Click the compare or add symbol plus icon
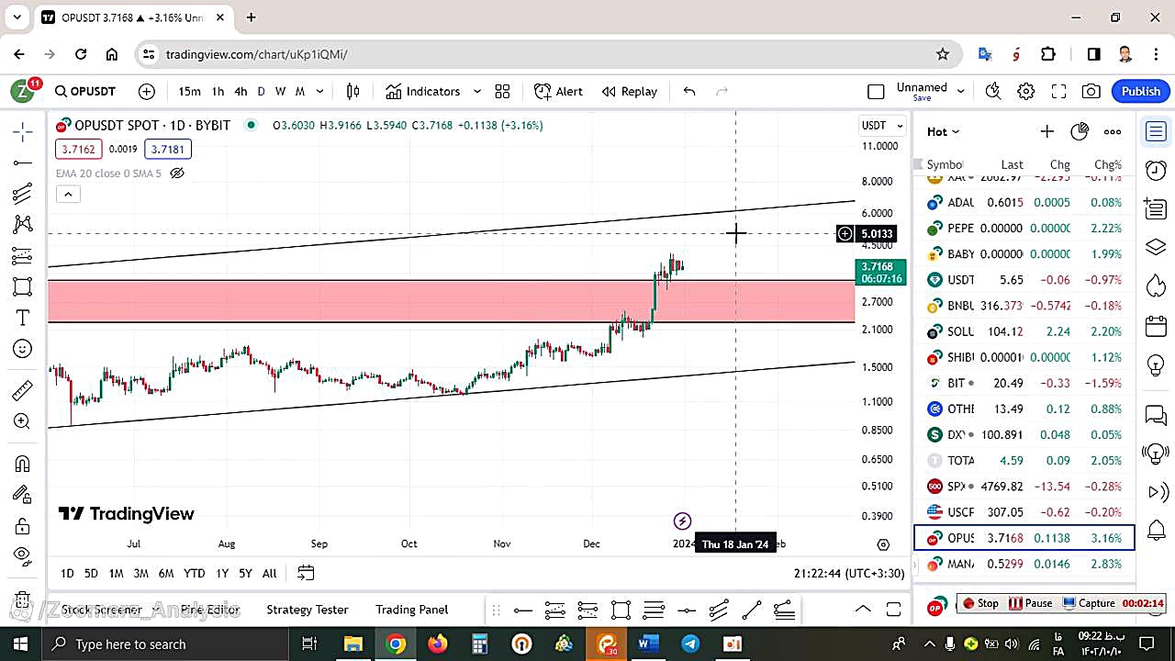Viewport: 1175px width, 661px height. tap(147, 91)
